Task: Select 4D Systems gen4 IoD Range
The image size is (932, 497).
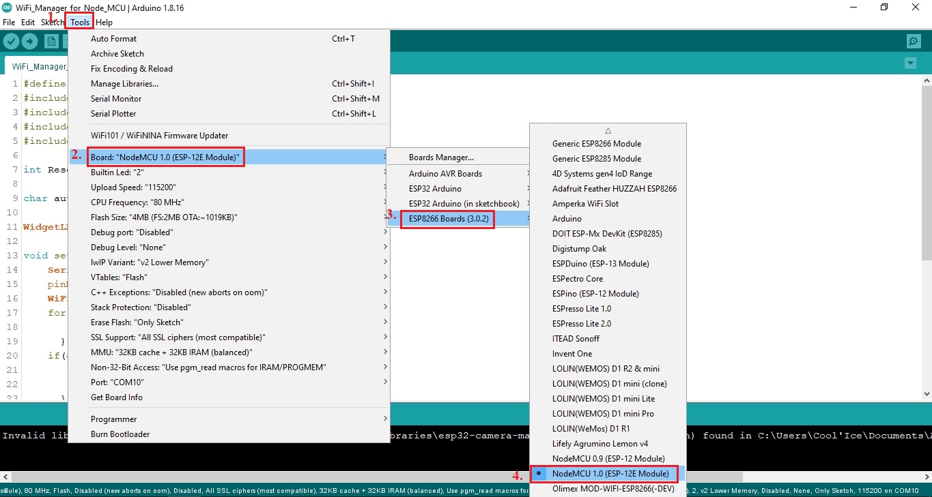Action: tap(608, 174)
